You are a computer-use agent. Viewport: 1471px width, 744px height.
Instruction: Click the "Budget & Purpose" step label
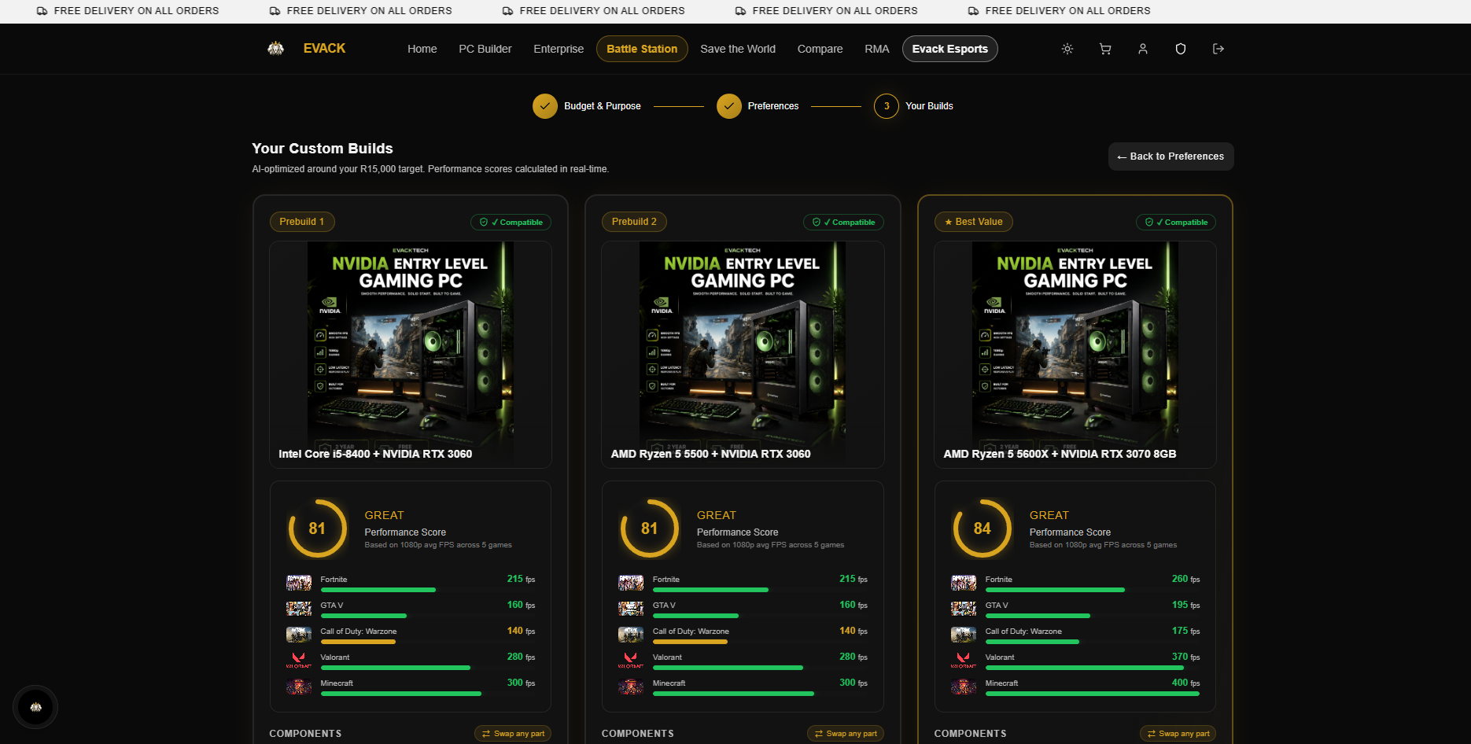tap(603, 106)
